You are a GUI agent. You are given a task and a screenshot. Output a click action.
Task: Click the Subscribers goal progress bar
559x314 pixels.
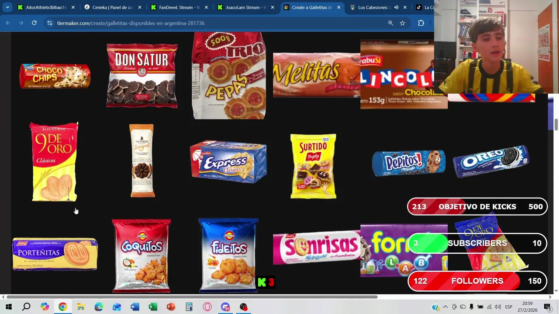(477, 243)
